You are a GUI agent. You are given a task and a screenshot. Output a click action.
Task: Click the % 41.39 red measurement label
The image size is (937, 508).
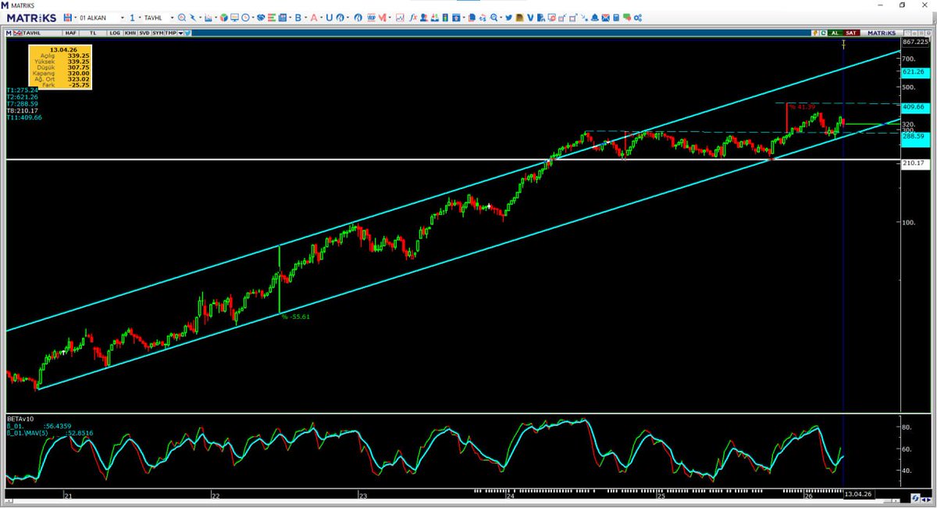(802, 106)
